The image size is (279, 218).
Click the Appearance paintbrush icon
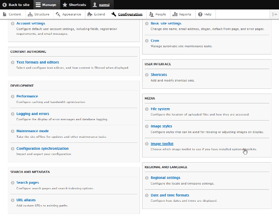coord(58,14)
